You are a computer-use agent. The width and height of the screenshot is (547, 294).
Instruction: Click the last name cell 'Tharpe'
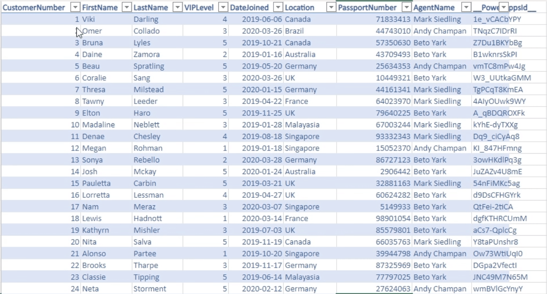click(157, 265)
